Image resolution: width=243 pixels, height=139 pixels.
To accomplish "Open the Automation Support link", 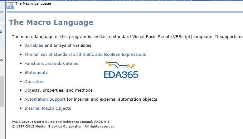I will [45, 99].
